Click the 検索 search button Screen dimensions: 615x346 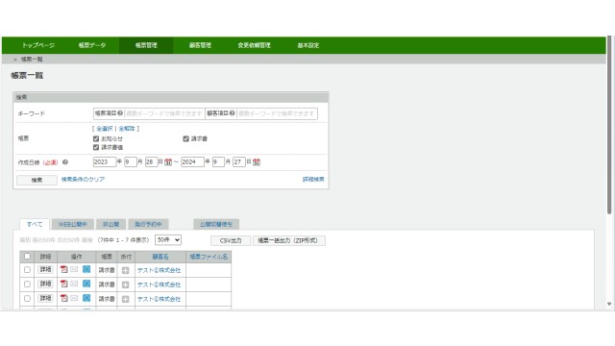[37, 180]
